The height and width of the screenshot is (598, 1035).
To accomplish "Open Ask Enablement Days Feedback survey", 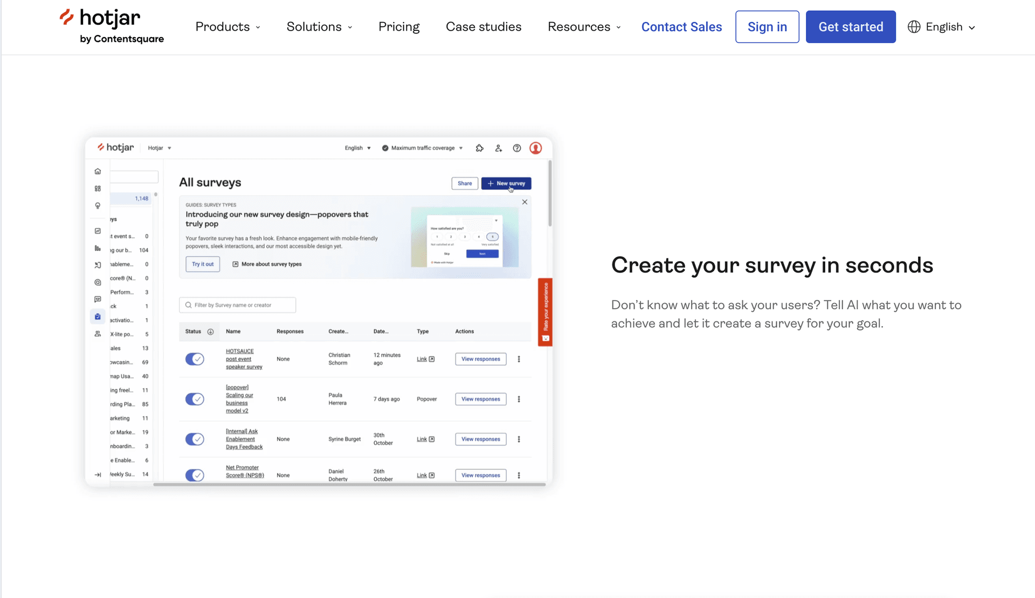I will point(244,439).
